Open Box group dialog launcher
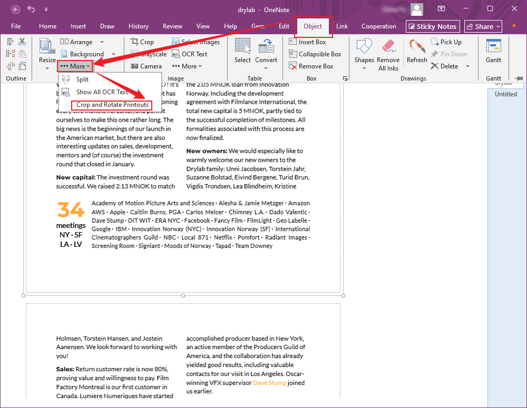Image resolution: width=527 pixels, height=408 pixels. (345, 78)
